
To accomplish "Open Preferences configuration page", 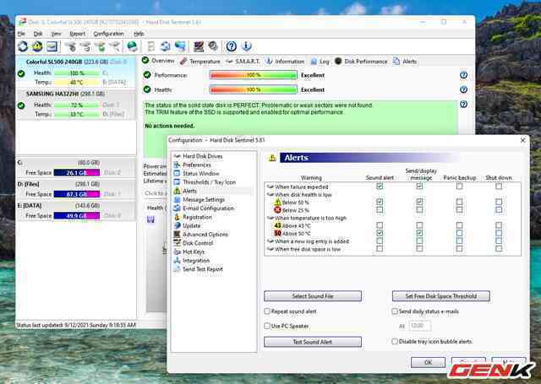I will point(196,165).
